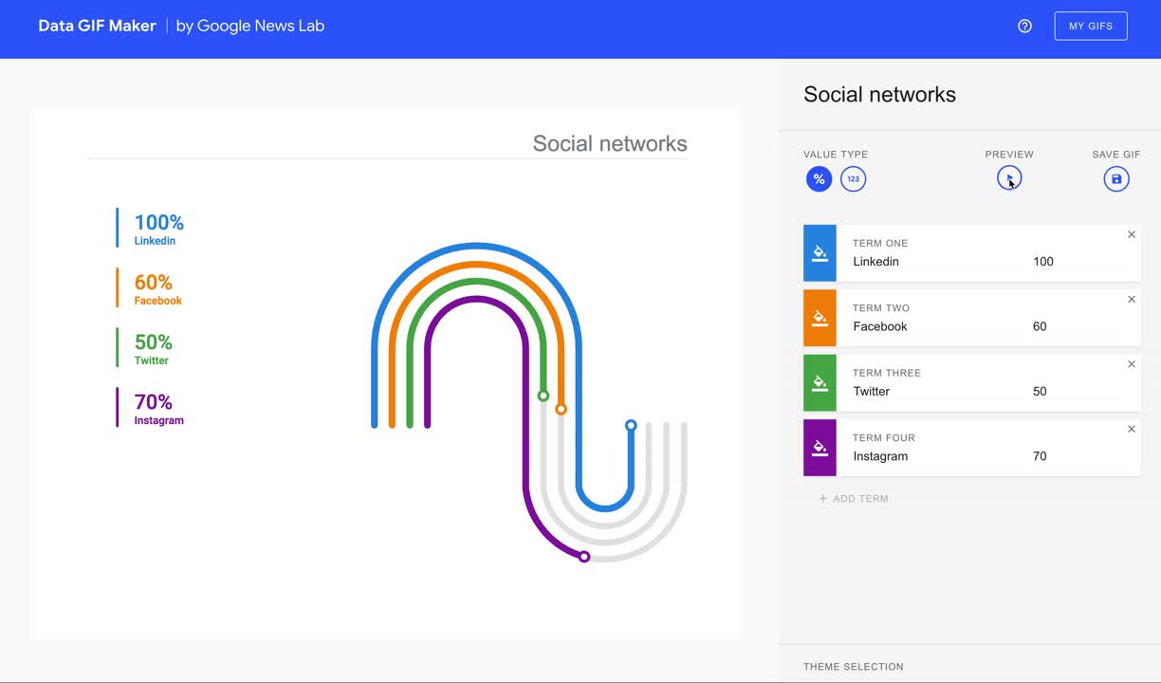The image size is (1161, 683).
Task: Click the VALUE TYPE label
Action: pyautogui.click(x=836, y=155)
